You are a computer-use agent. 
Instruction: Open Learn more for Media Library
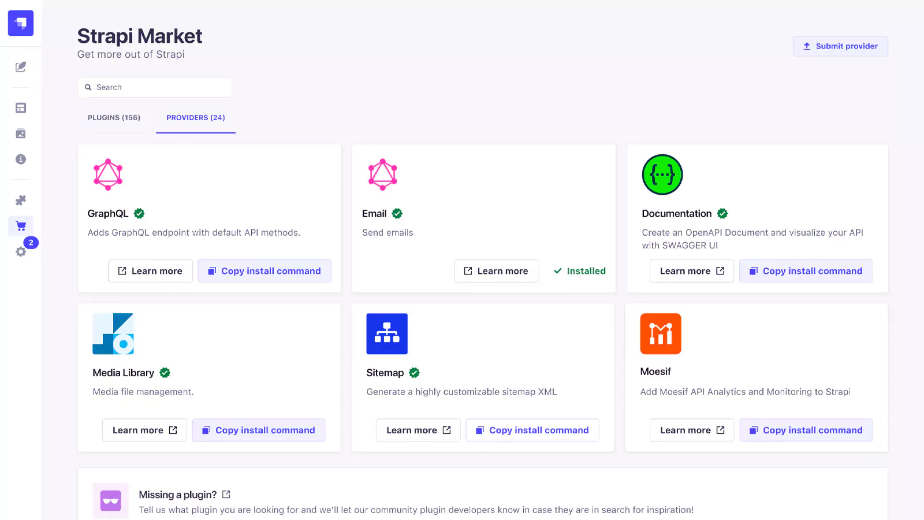[144, 430]
